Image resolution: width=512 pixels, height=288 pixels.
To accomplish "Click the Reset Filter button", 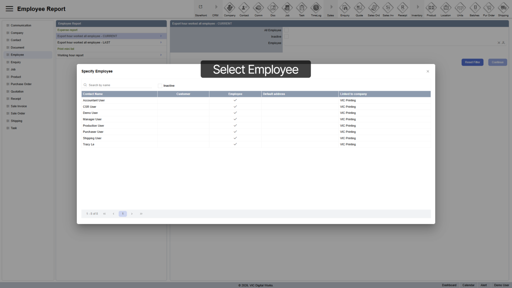I will [x=472, y=62].
